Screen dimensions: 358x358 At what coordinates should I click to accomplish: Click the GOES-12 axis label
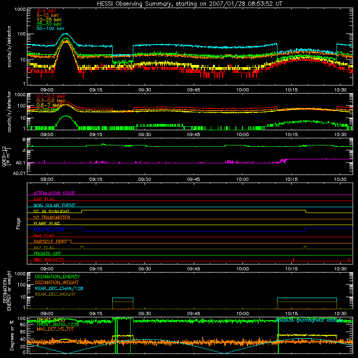pyautogui.click(x=7, y=156)
